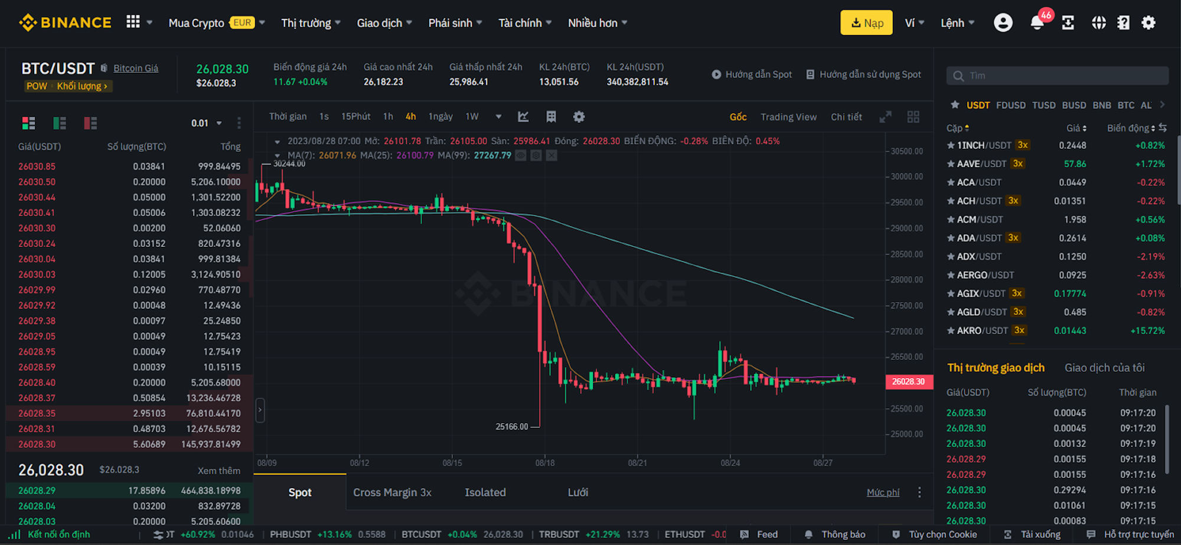This screenshot has height=545, width=1181.
Task: Select the sell-only order book view
Action: pos(90,123)
